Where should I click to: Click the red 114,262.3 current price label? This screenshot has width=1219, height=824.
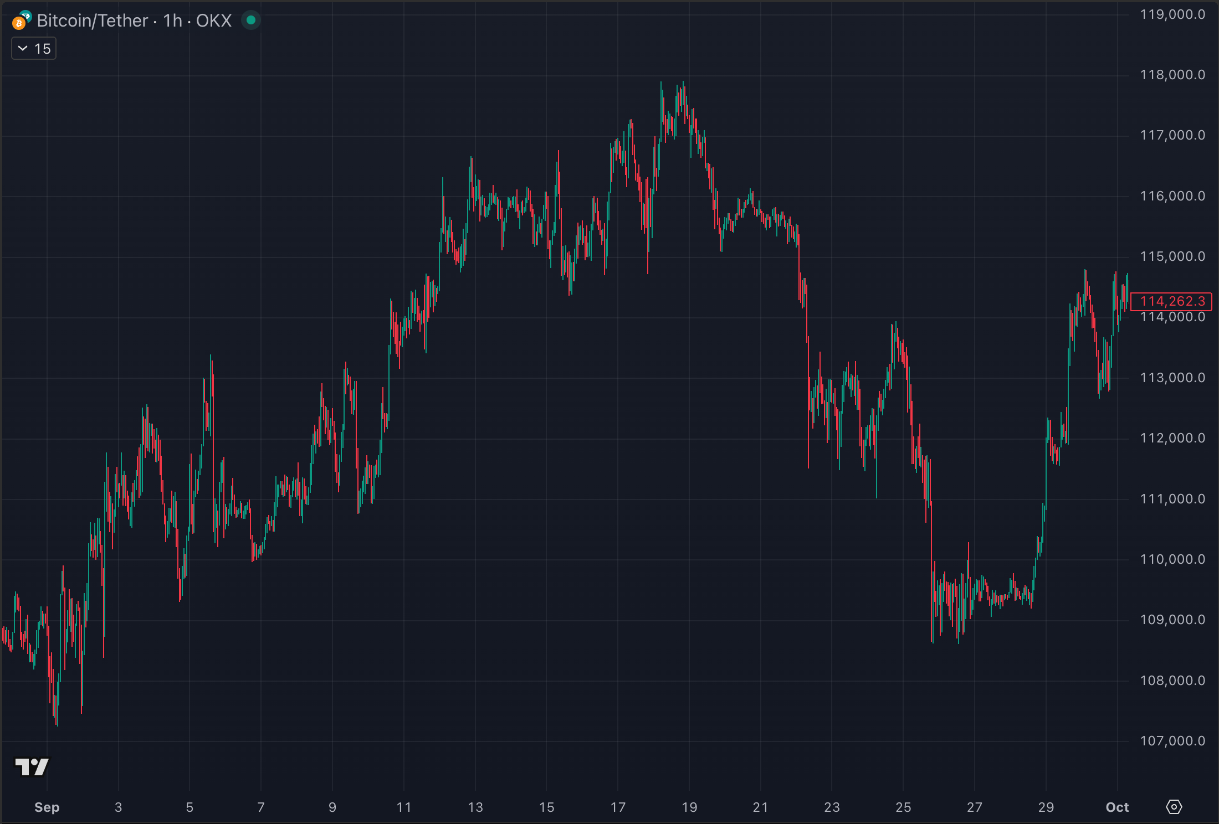click(1172, 301)
